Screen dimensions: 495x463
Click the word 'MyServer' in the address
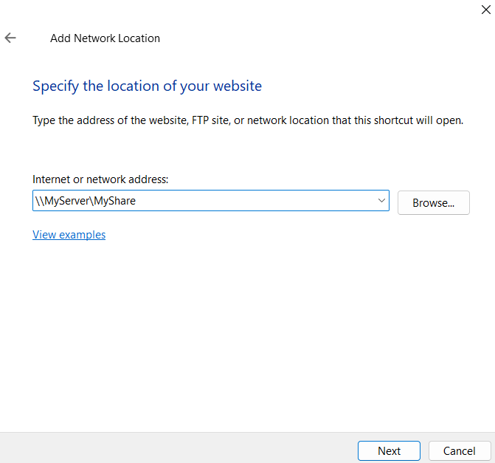(x=67, y=201)
